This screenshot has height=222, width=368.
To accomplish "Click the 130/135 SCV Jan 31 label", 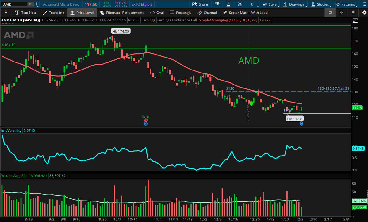I will (x=334, y=88).
